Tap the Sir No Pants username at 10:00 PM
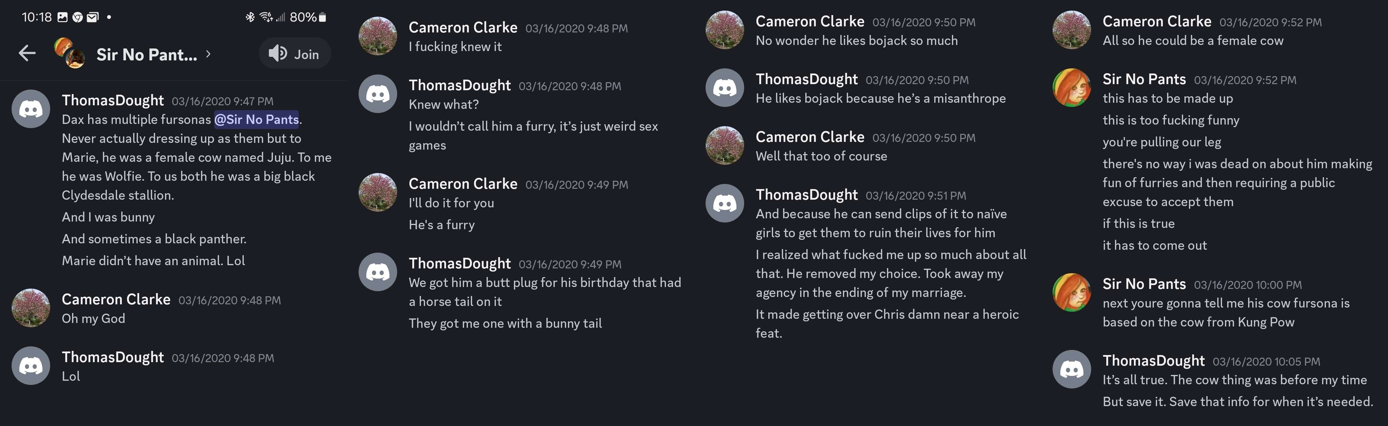Viewport: 1388px width, 426px height. pos(1143,284)
